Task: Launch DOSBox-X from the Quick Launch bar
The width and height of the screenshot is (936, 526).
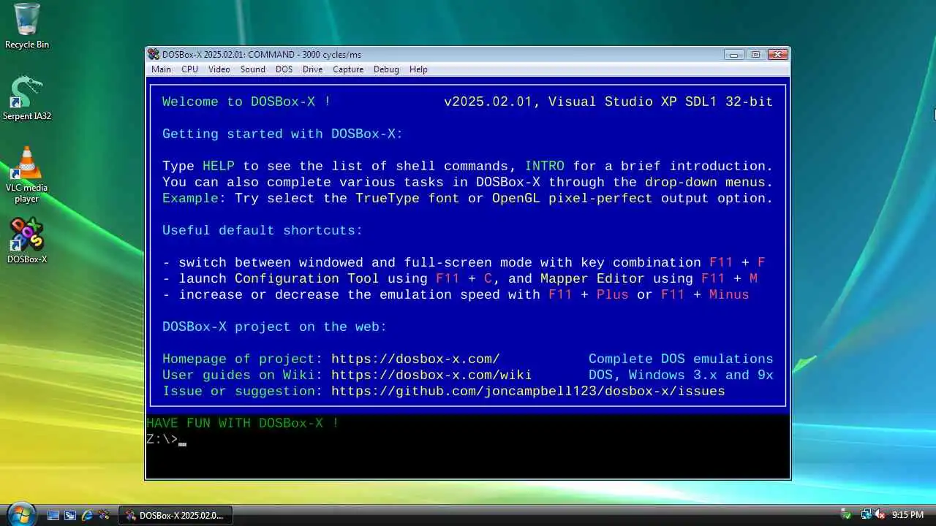Action: tap(104, 515)
